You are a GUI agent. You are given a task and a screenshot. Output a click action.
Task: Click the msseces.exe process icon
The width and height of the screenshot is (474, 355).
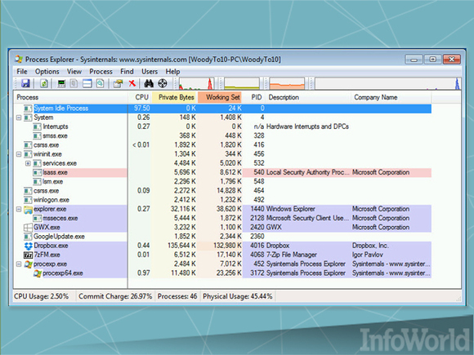[37, 218]
